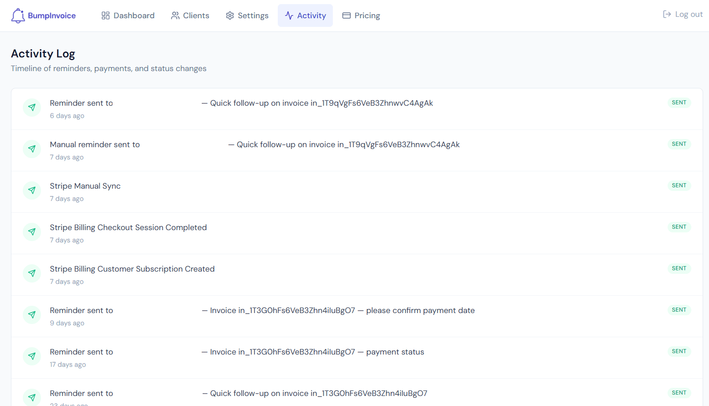Image resolution: width=709 pixels, height=406 pixels.
Task: Click the BumpInvoice brand name text
Action: click(51, 15)
